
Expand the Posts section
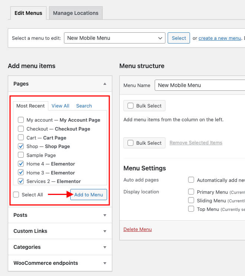(x=105, y=215)
